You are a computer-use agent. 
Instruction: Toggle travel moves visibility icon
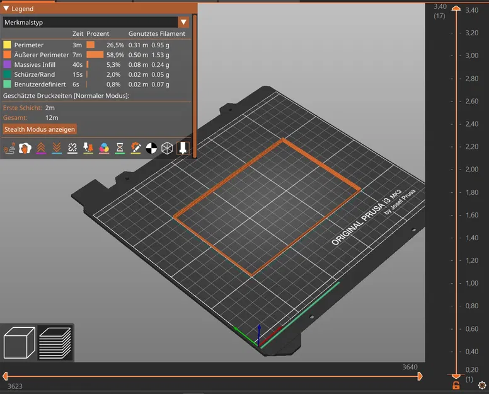(x=9, y=148)
